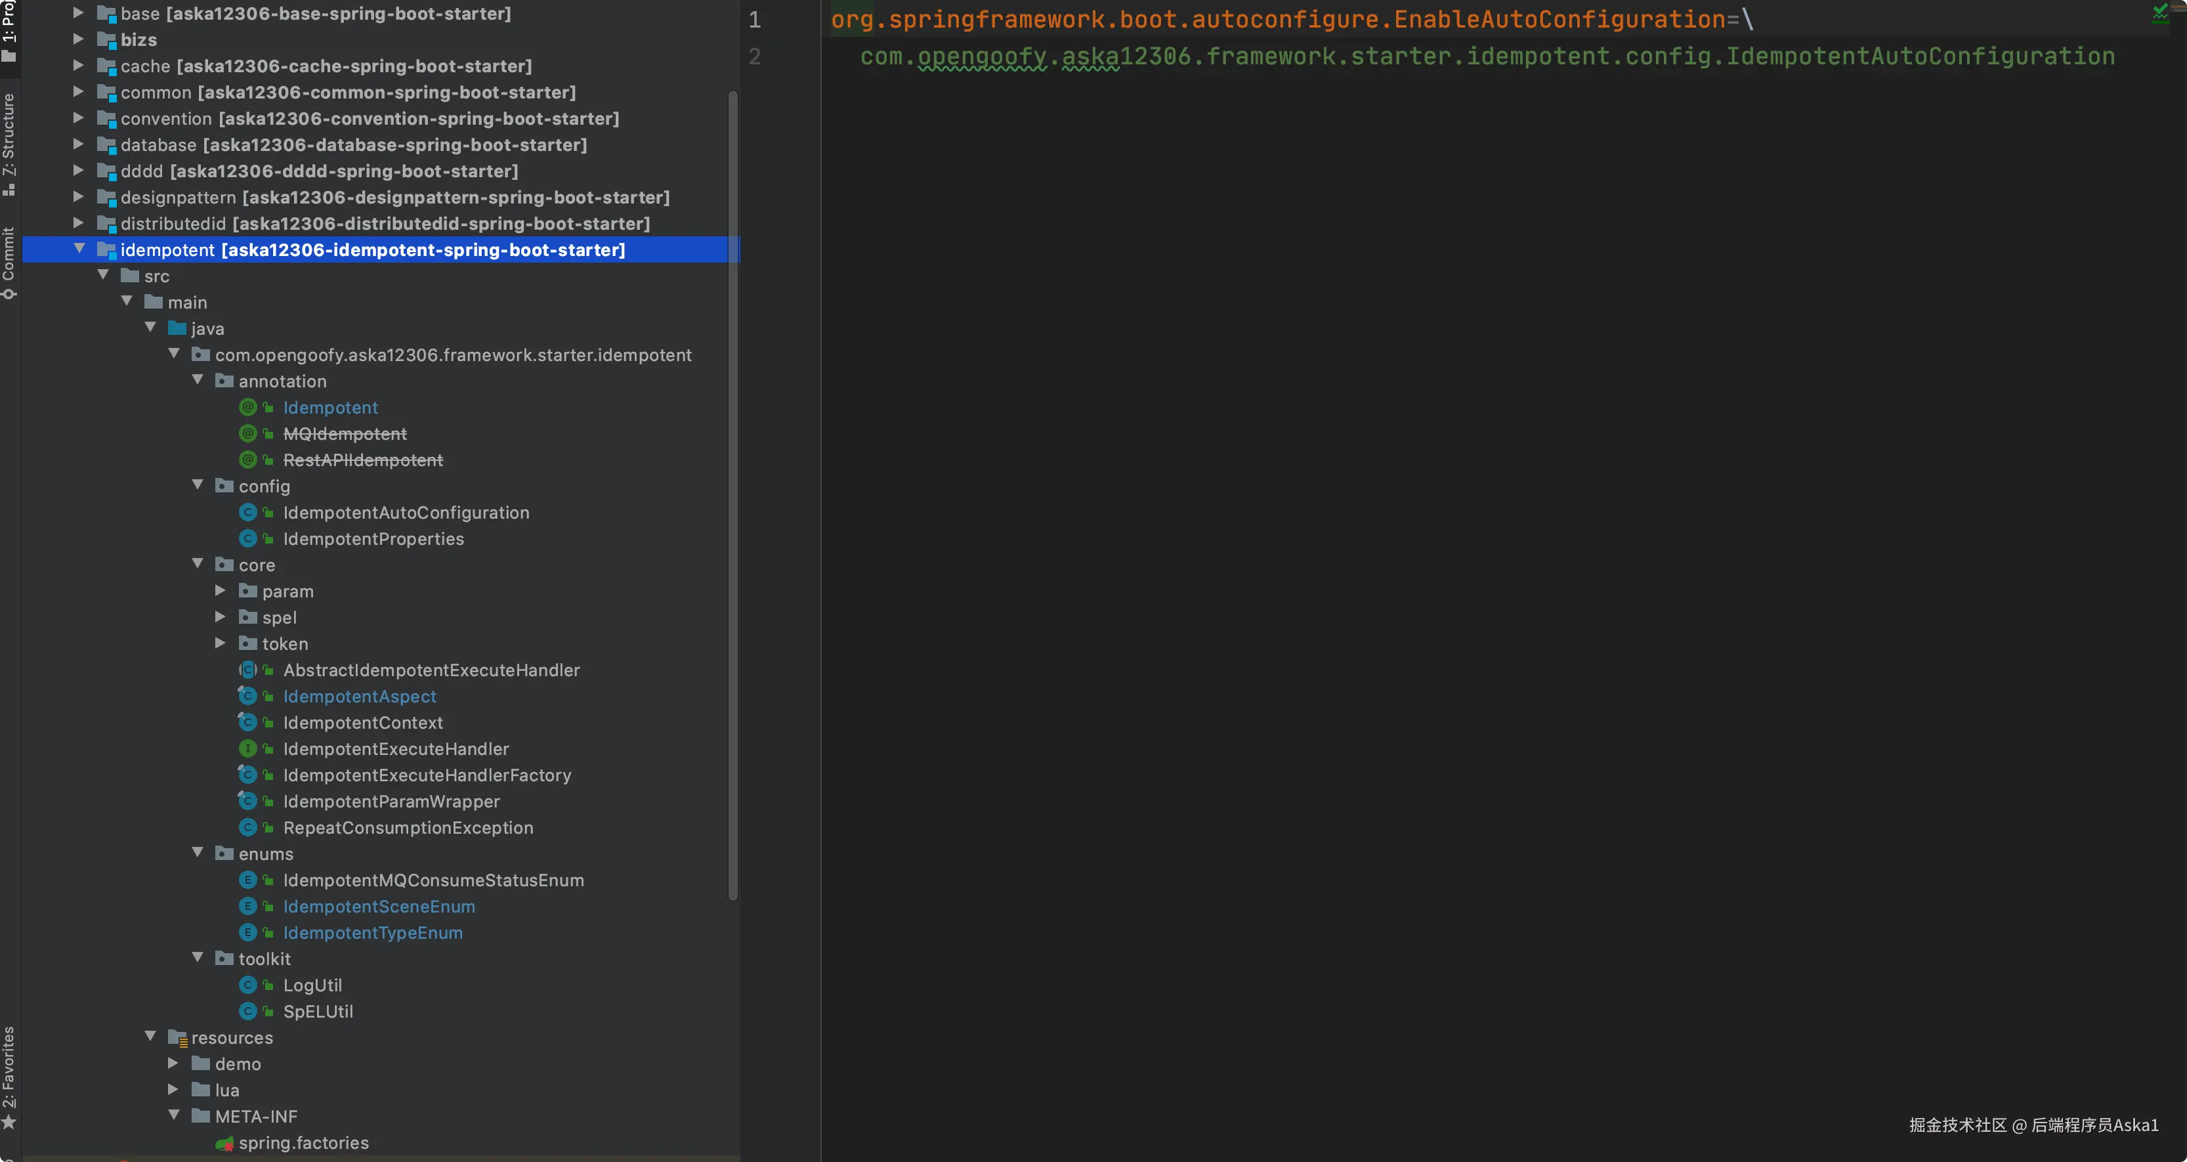
Task: Click the enum icon for IdempotentSceneEnum
Action: 248,907
